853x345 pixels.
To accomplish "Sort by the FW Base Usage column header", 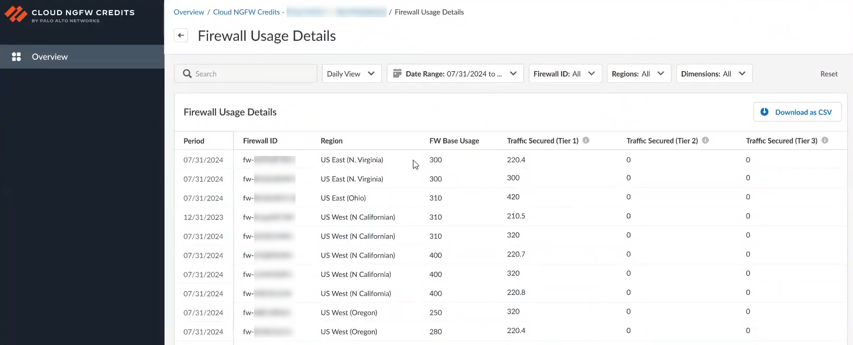I will (x=454, y=141).
